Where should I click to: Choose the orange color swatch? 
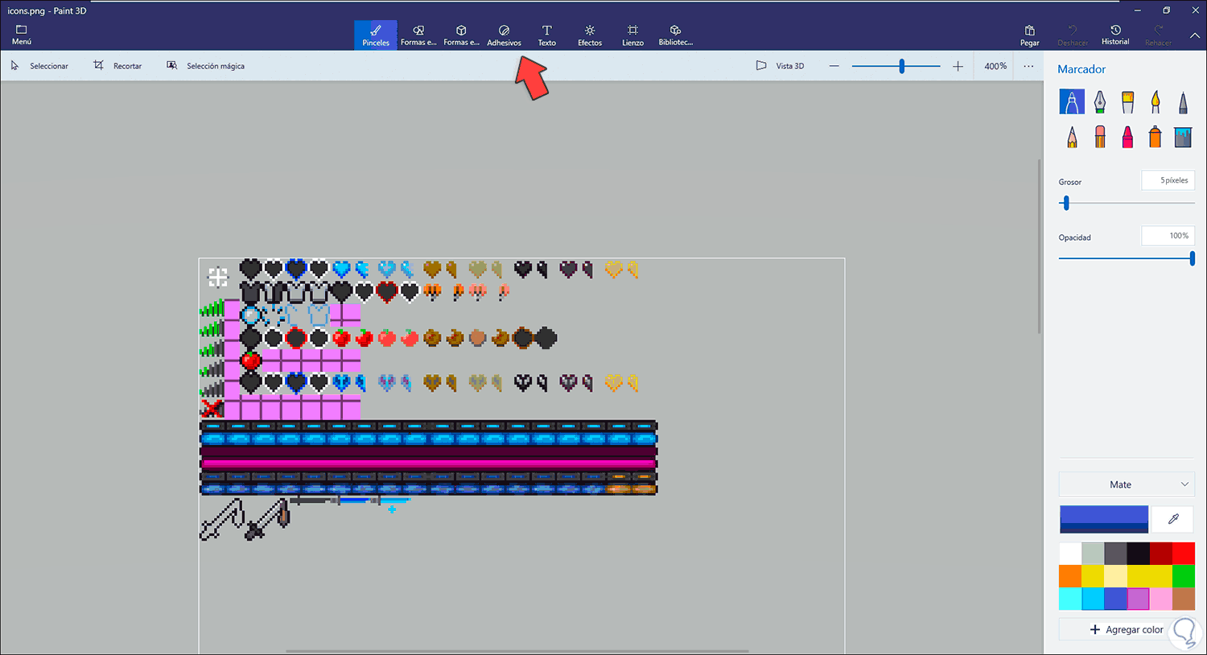click(1070, 576)
